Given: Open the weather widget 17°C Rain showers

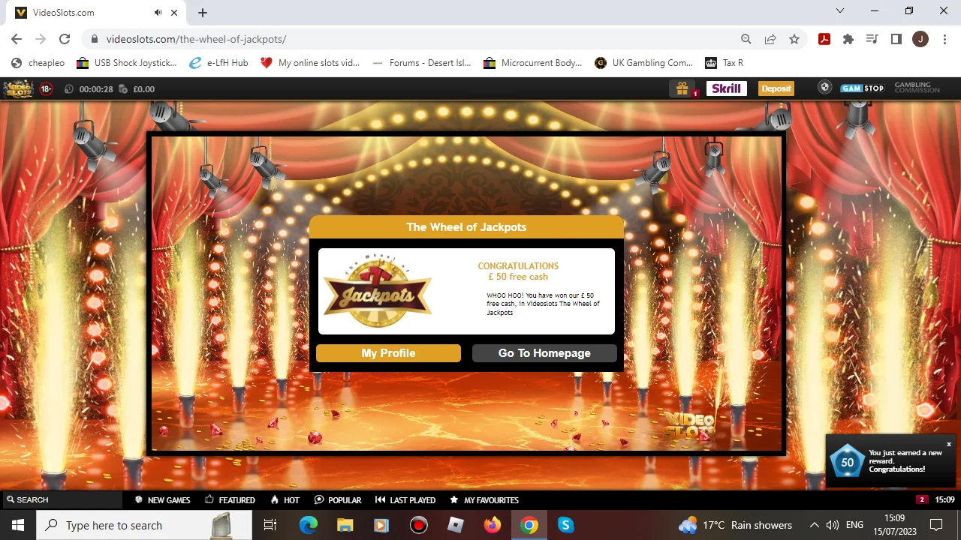Looking at the screenshot, I should click(736, 525).
